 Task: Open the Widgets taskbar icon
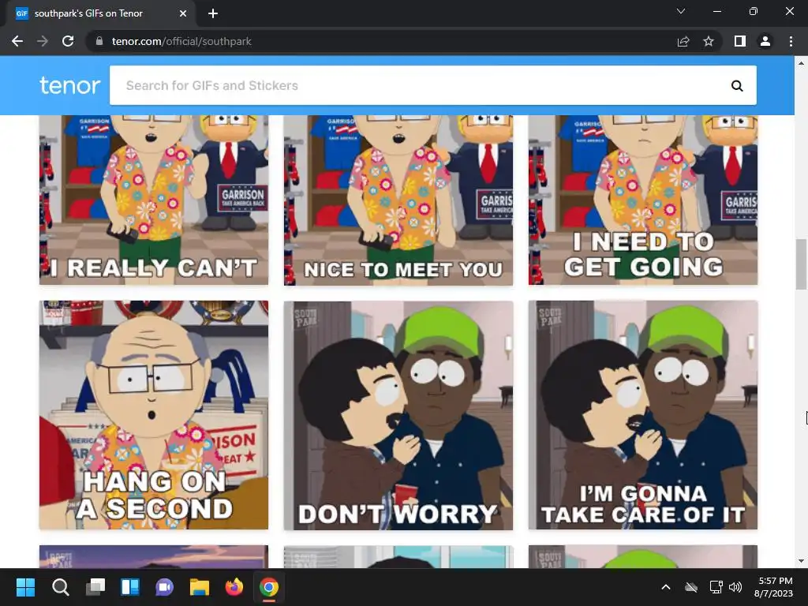[130, 587]
